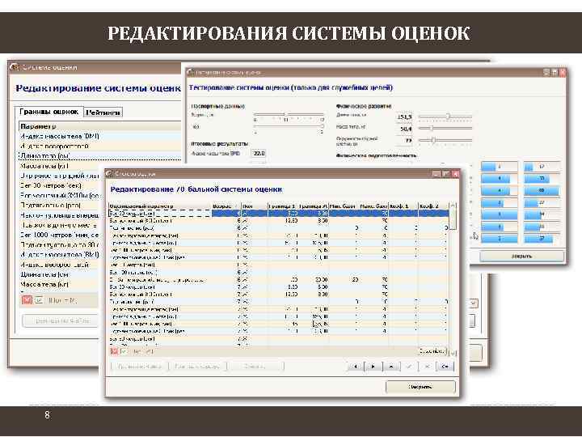582x437 pixels.
Task: Click title bar icon of testing window
Action: pos(191,72)
